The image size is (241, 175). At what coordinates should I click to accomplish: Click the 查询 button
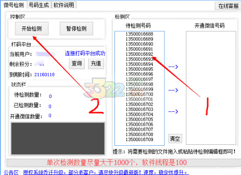pyautogui.click(x=77, y=64)
